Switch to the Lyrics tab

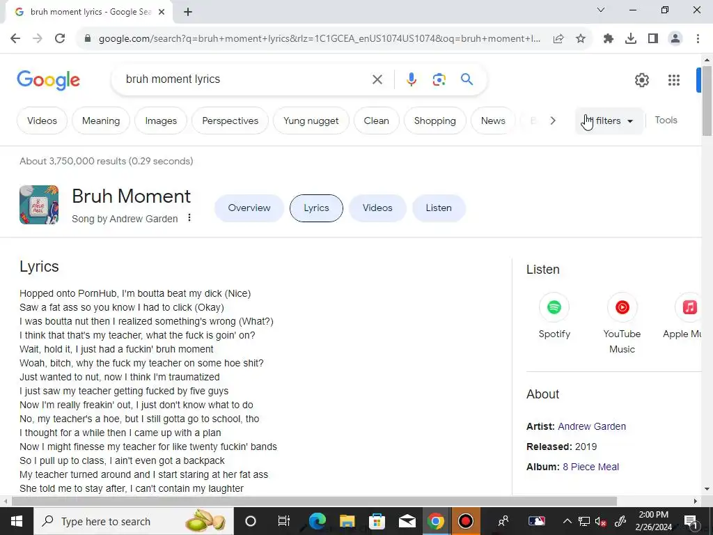coord(317,208)
